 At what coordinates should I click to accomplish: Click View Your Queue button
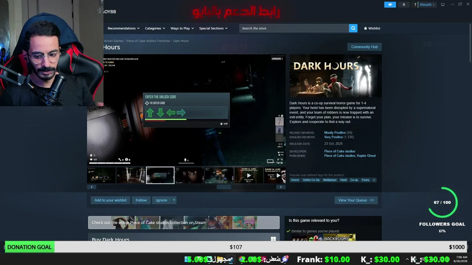pos(356,200)
